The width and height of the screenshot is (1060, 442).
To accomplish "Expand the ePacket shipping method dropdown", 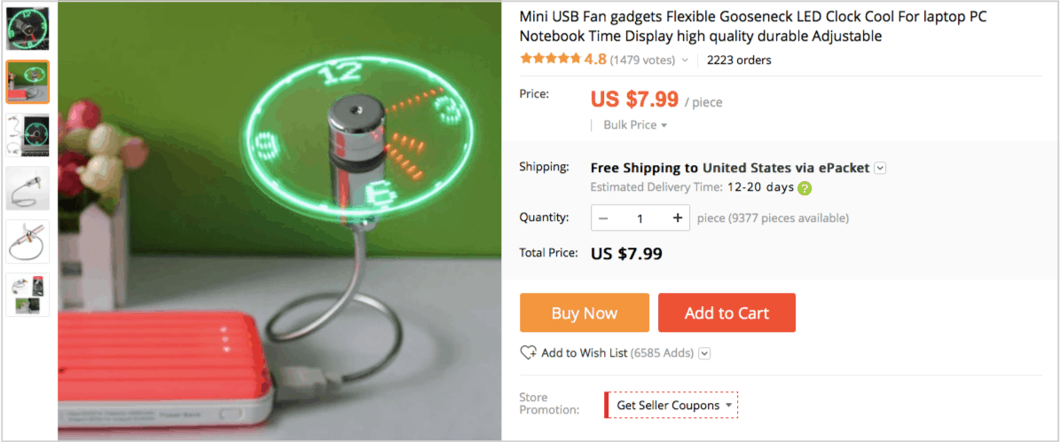I will point(880,168).
